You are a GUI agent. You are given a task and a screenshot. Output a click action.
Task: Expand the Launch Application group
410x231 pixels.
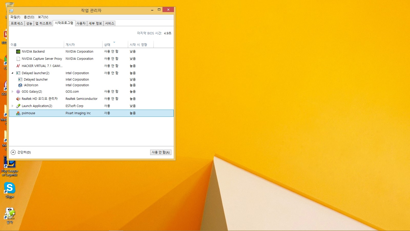coord(12,106)
